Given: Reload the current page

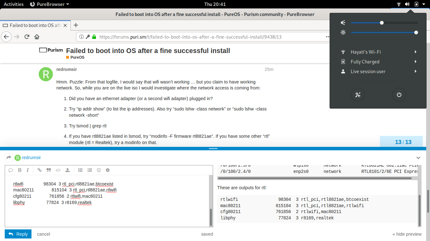Looking at the screenshot, I should click(27, 37).
